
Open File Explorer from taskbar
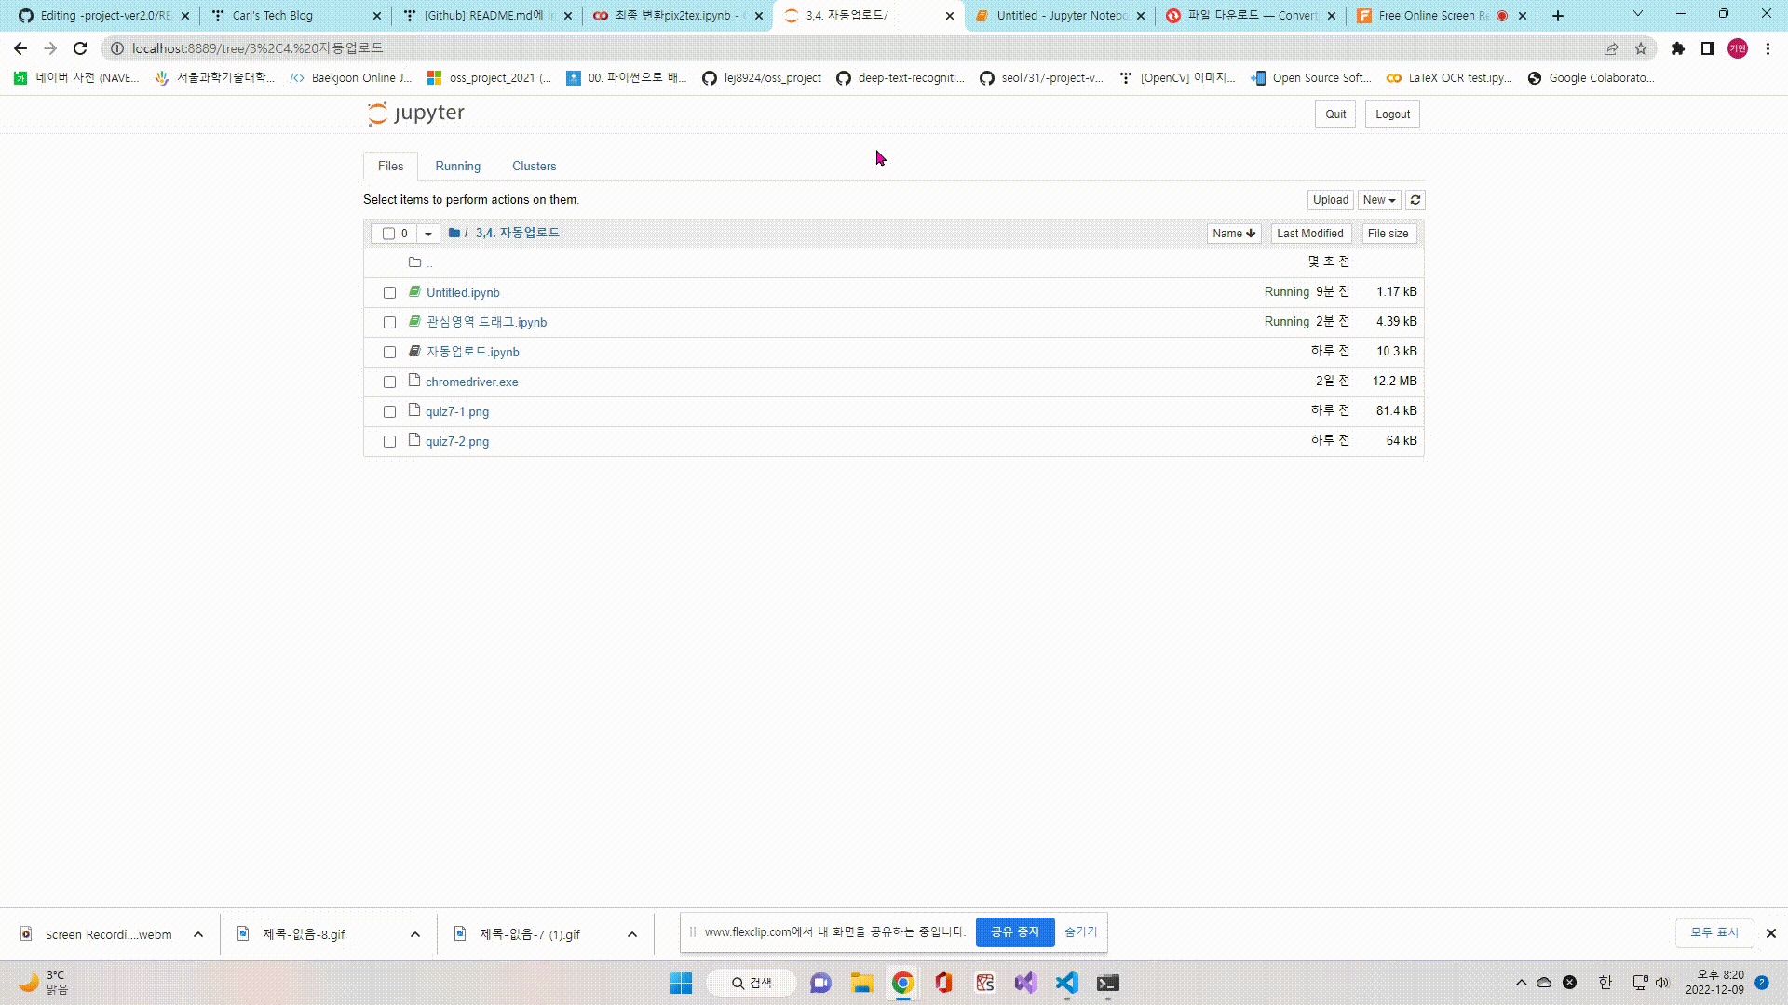tap(861, 983)
